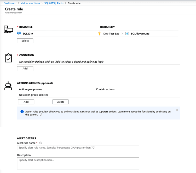Click the action groups robot icon
This screenshot has height=173, width=196.
click(x=8, y=86)
